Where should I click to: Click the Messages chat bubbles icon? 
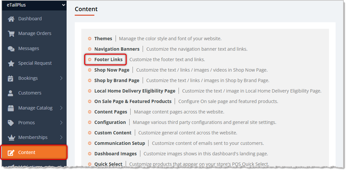pyautogui.click(x=11, y=48)
